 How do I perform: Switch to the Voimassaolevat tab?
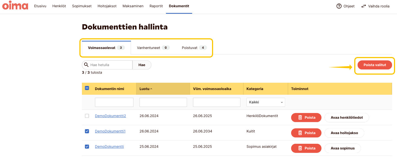click(106, 48)
